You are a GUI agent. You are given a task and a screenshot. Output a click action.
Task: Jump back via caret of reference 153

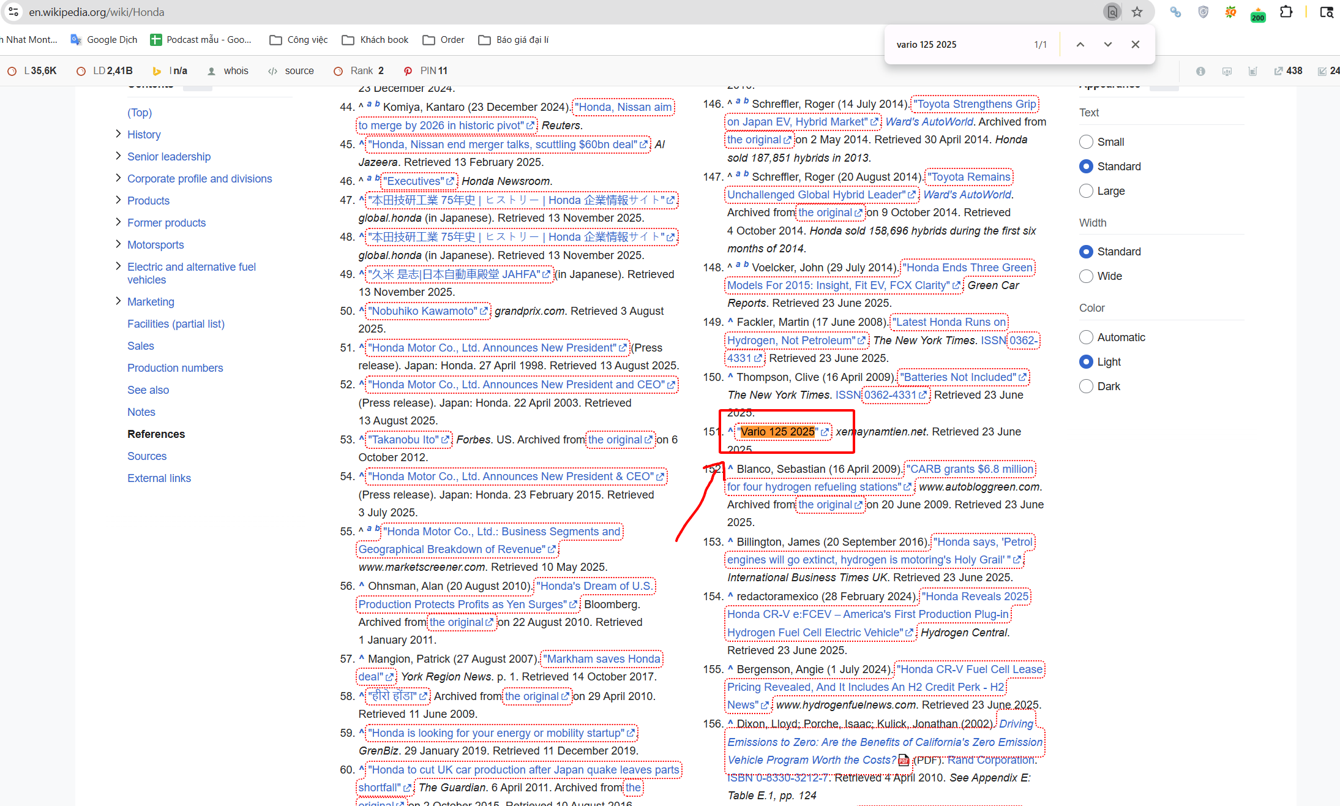click(x=730, y=541)
